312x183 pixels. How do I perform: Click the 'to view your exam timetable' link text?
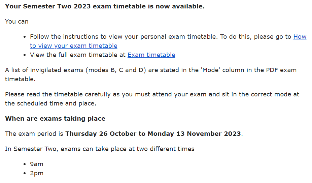coord(74,46)
